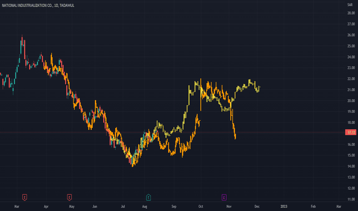
Task: Click the 17.12 current price tag
Action: [x=351, y=132]
